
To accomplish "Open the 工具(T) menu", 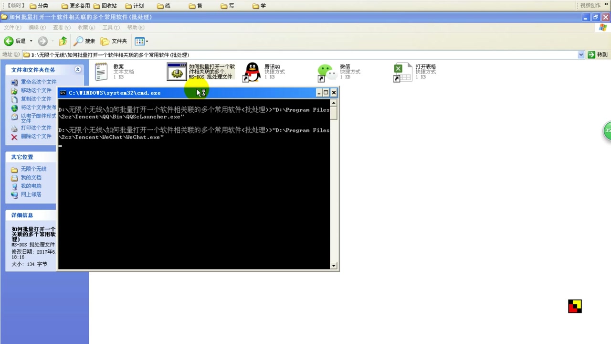I will tap(111, 28).
